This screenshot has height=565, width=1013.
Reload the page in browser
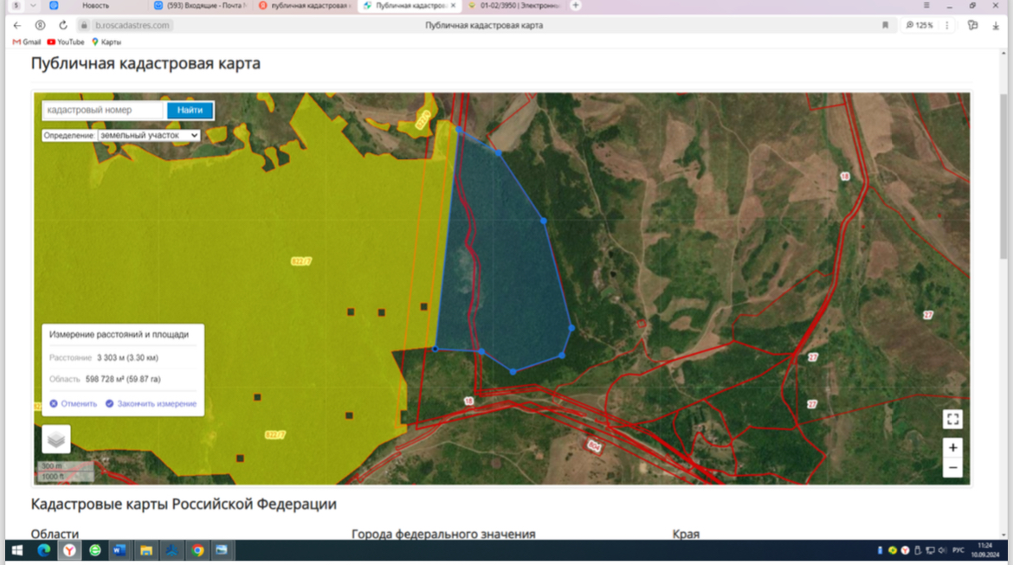click(x=63, y=25)
